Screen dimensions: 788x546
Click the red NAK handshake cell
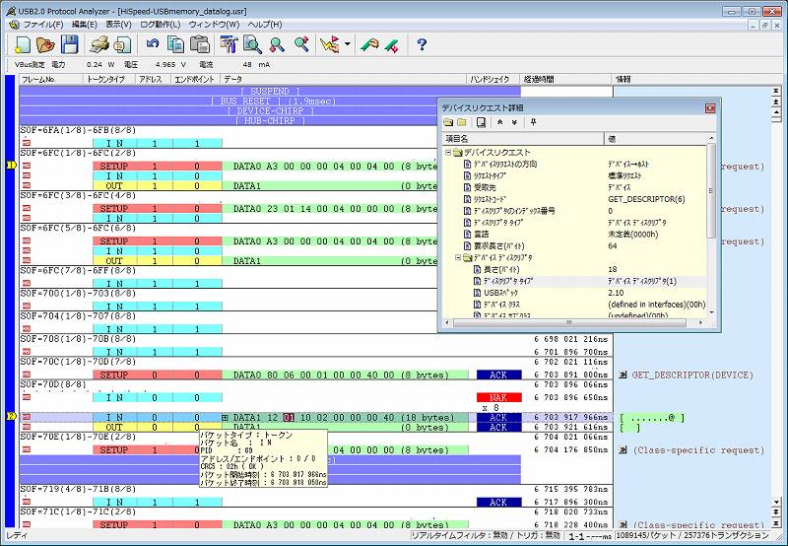point(498,397)
